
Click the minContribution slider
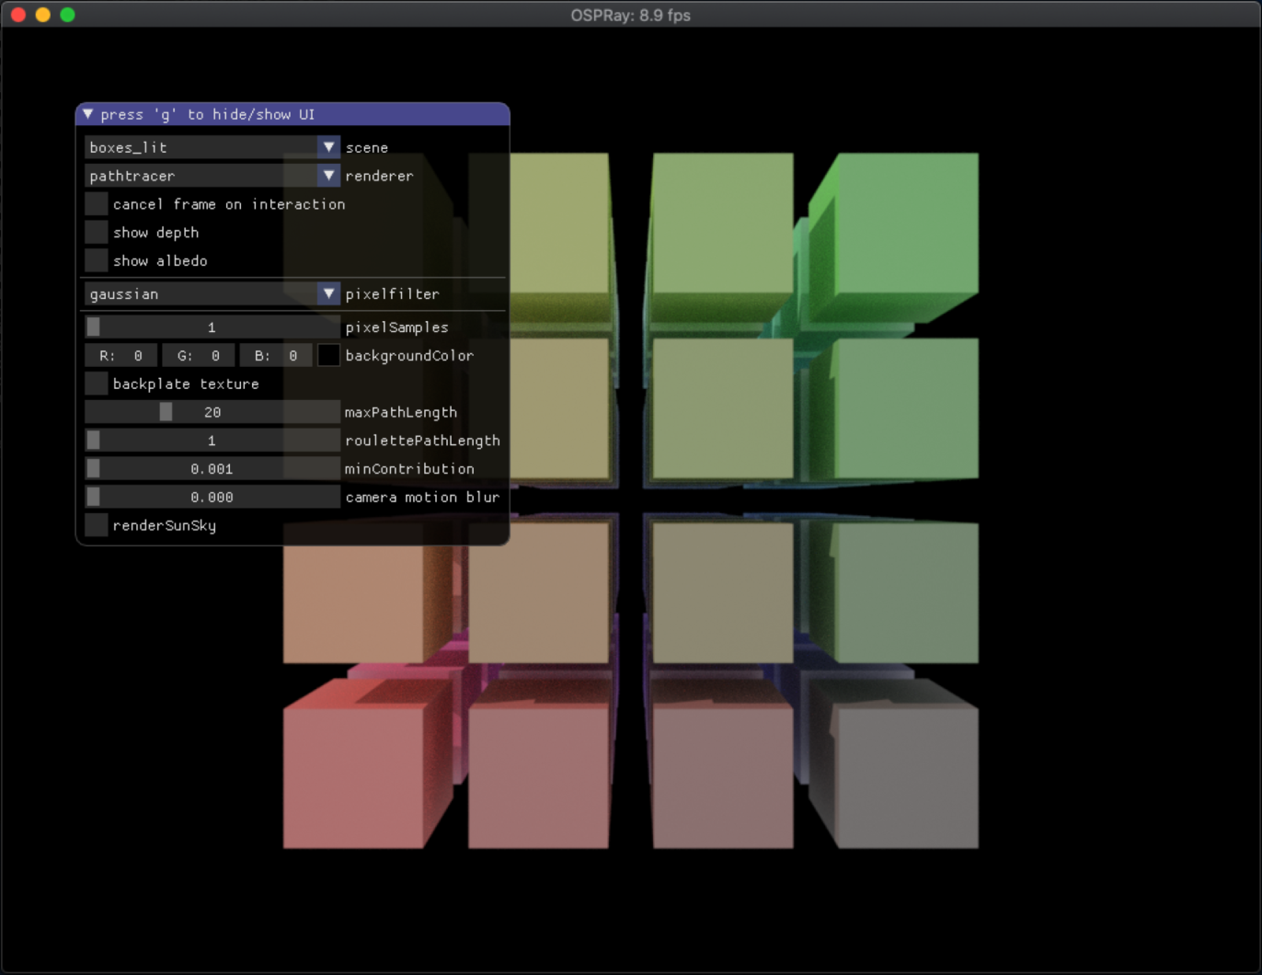[x=212, y=469]
